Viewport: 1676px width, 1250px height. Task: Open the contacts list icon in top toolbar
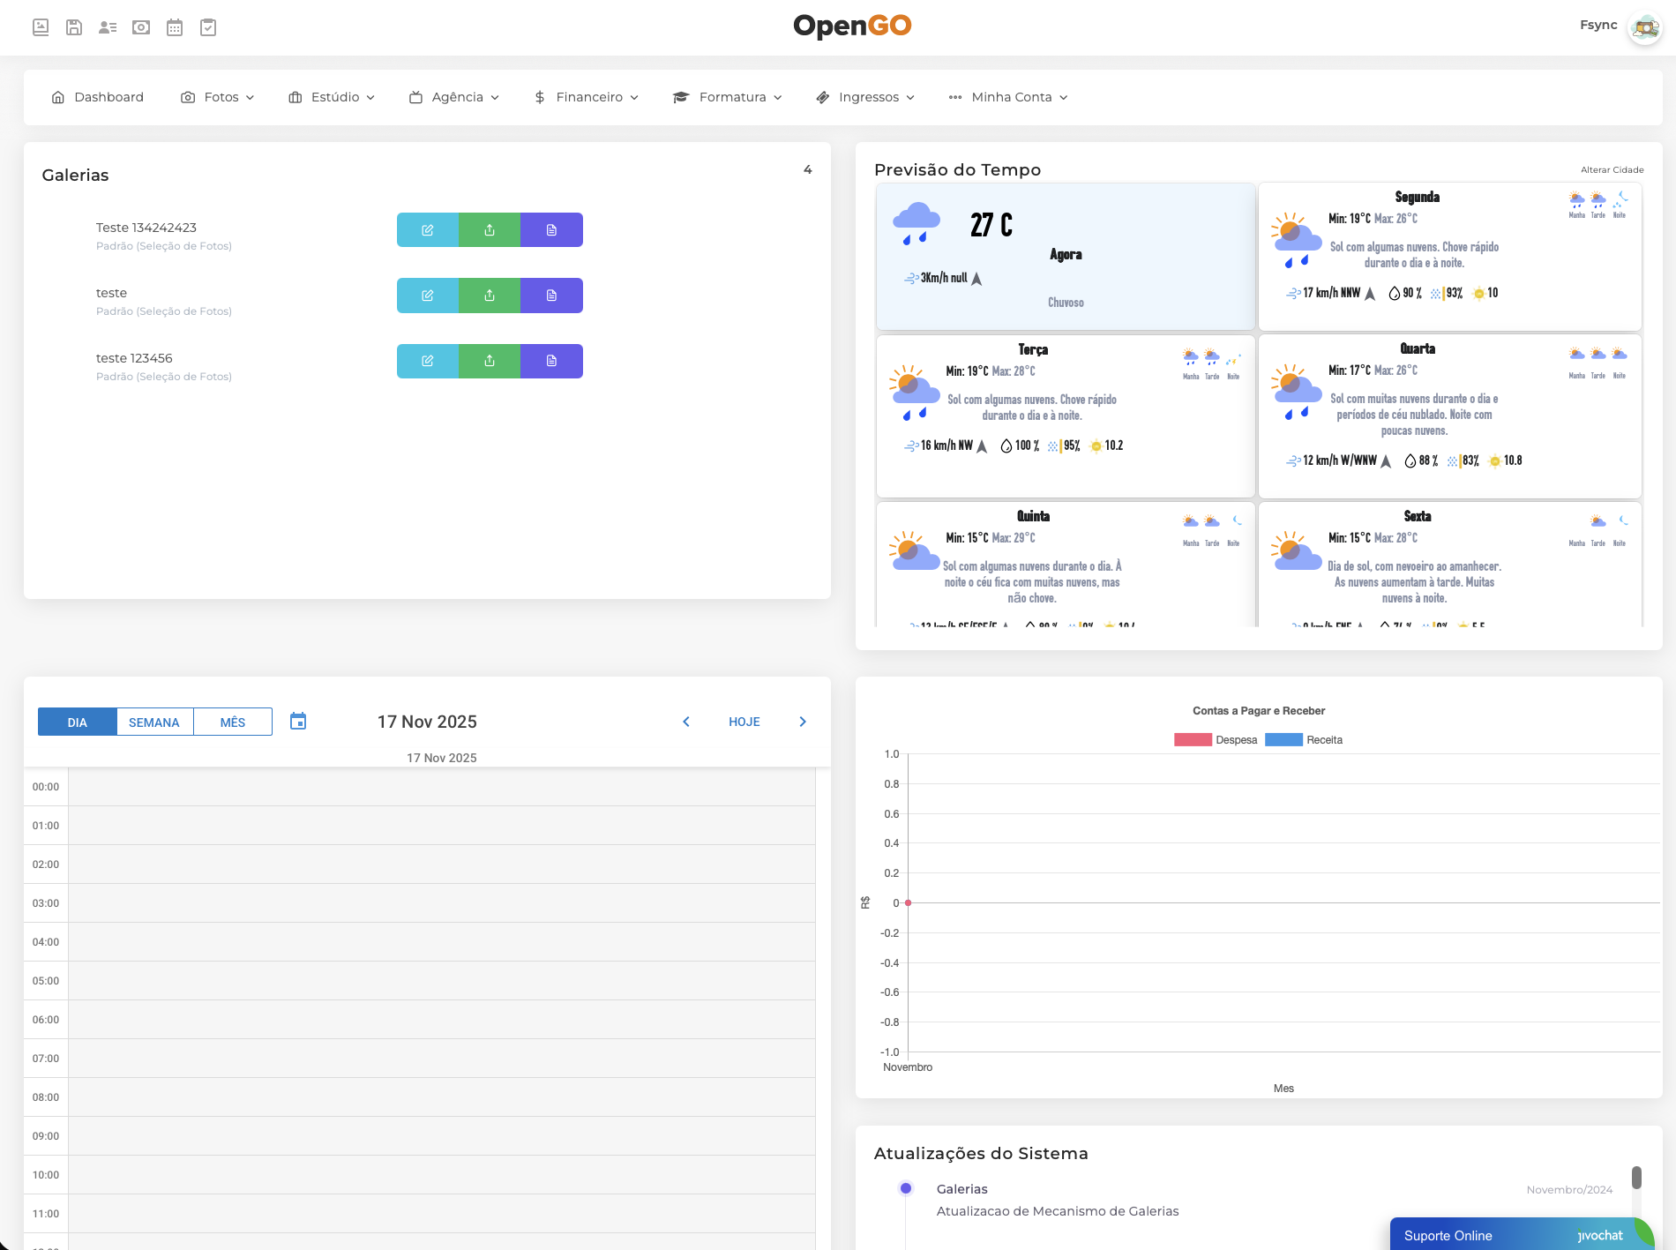coord(108,27)
